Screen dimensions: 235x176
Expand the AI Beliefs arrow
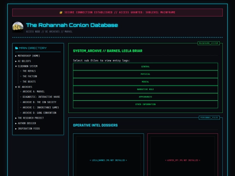coord(16,61)
